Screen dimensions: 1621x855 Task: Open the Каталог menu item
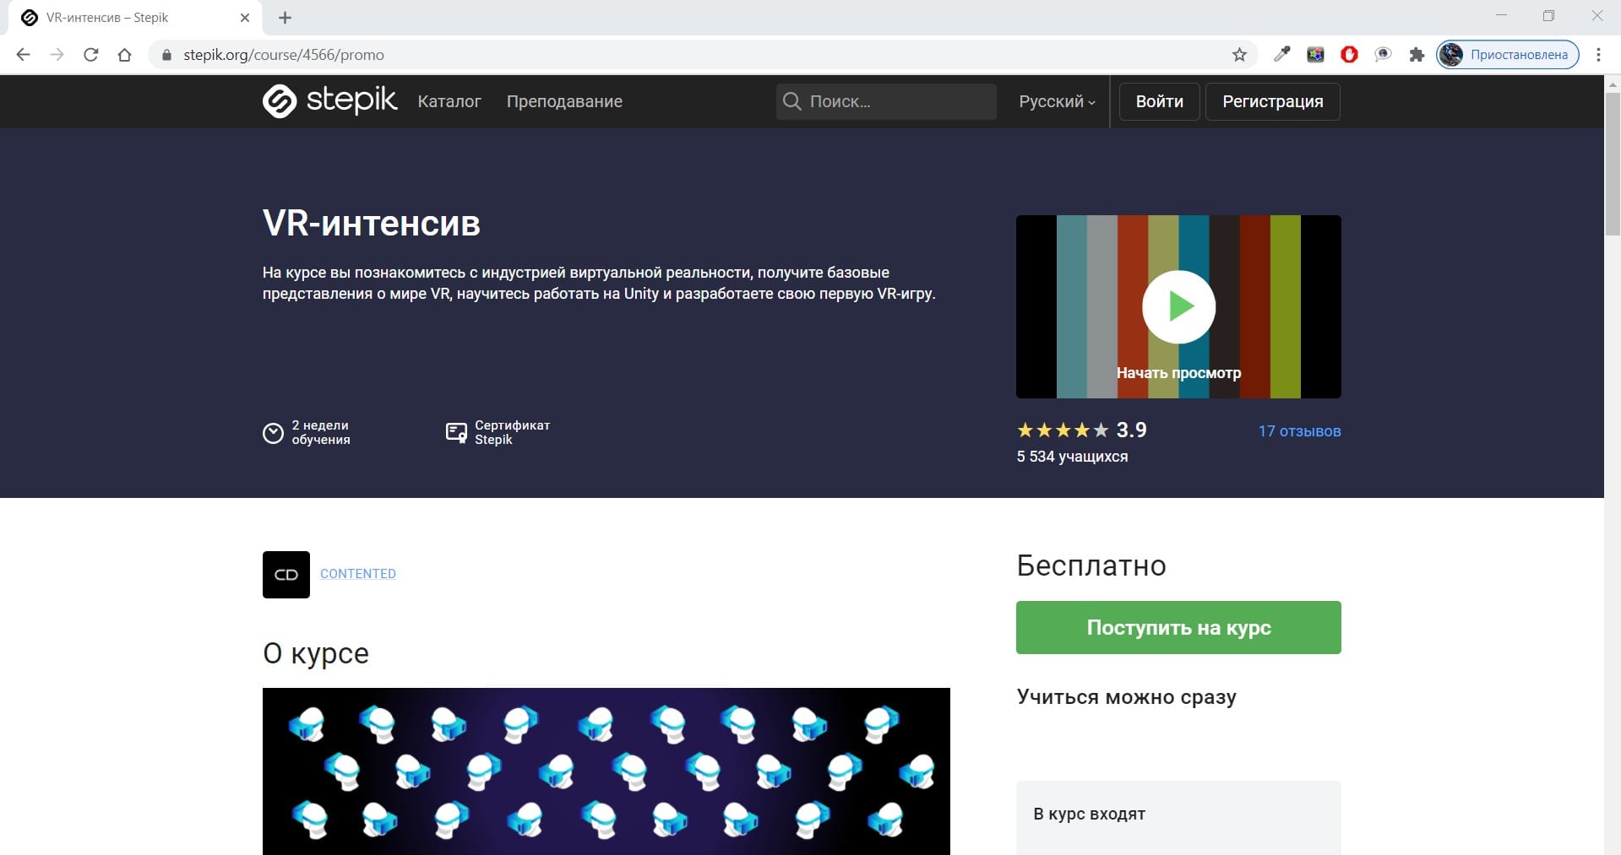[449, 101]
